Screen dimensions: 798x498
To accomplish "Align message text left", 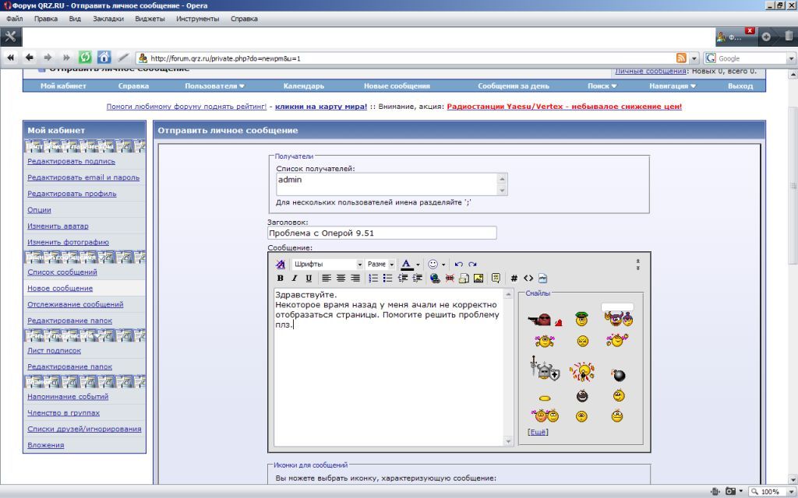I will [327, 278].
